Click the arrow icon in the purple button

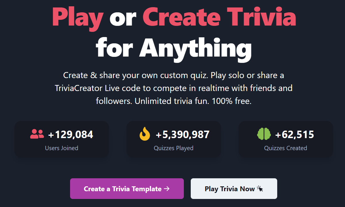point(166,189)
